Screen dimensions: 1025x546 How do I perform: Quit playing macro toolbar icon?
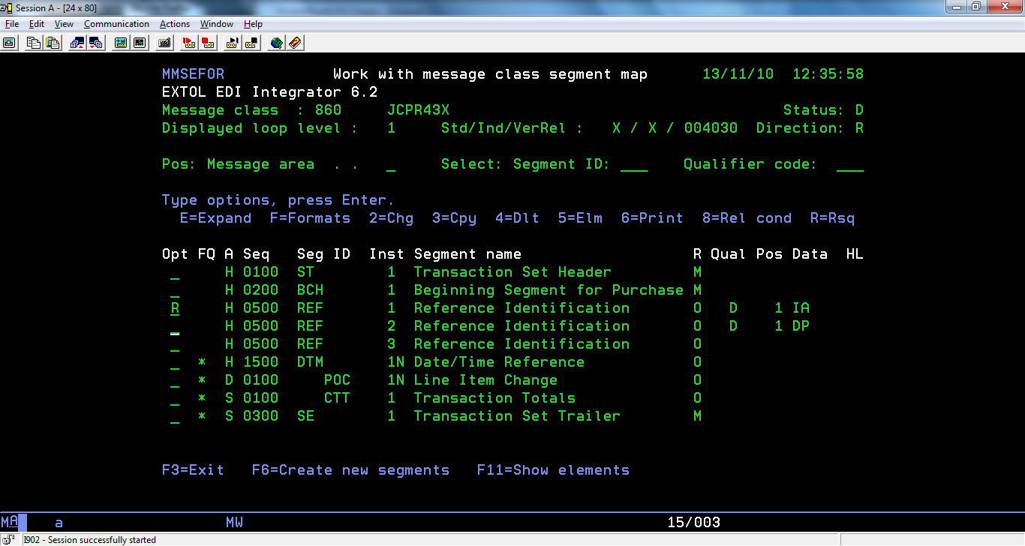coord(251,43)
